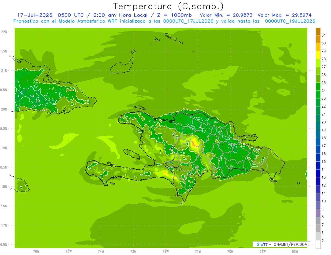
Task: Click the "17N" latitude label
Action: (x=4, y=225)
